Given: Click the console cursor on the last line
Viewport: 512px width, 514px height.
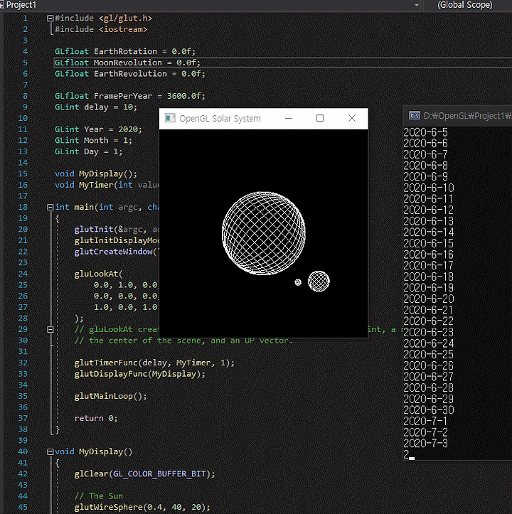Looking at the screenshot, I should [x=412, y=459].
